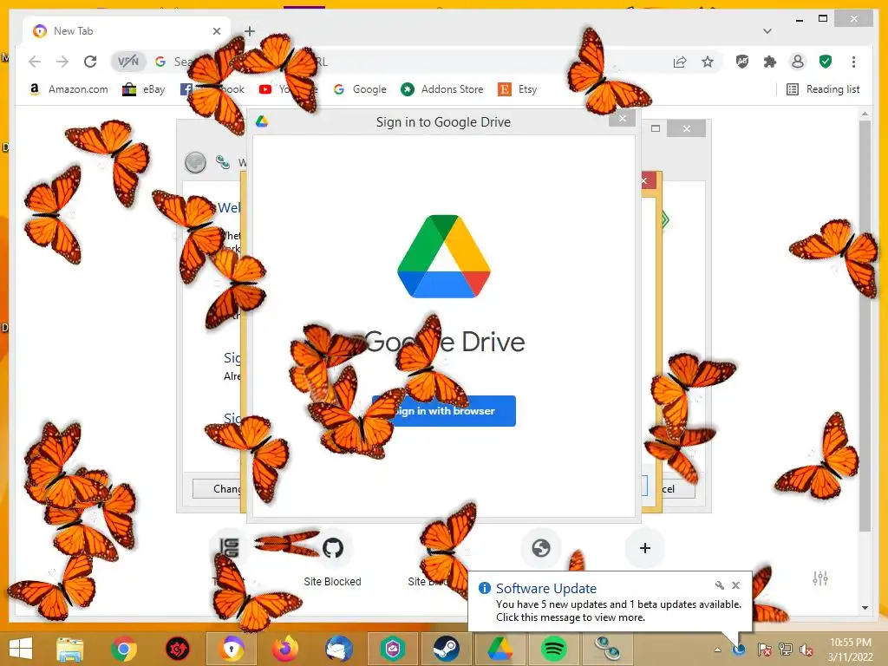This screenshot has width=888, height=666.
Task: Open the browser three-dot menu
Action: pyautogui.click(x=853, y=62)
